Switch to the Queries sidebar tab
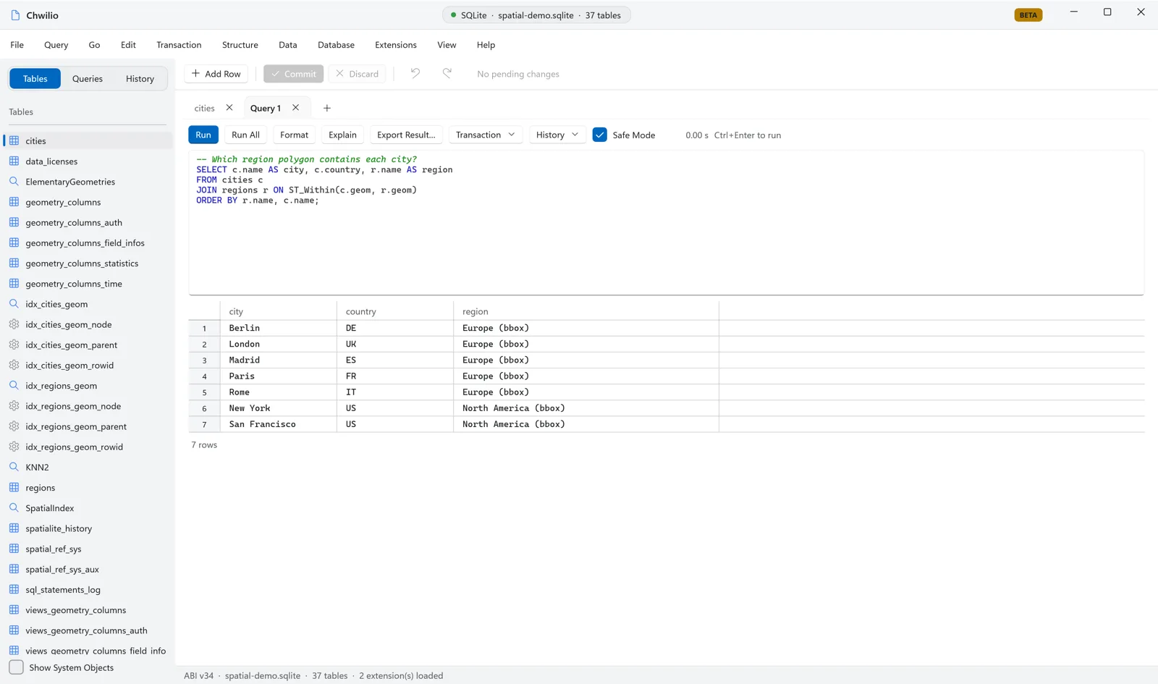 (88, 78)
